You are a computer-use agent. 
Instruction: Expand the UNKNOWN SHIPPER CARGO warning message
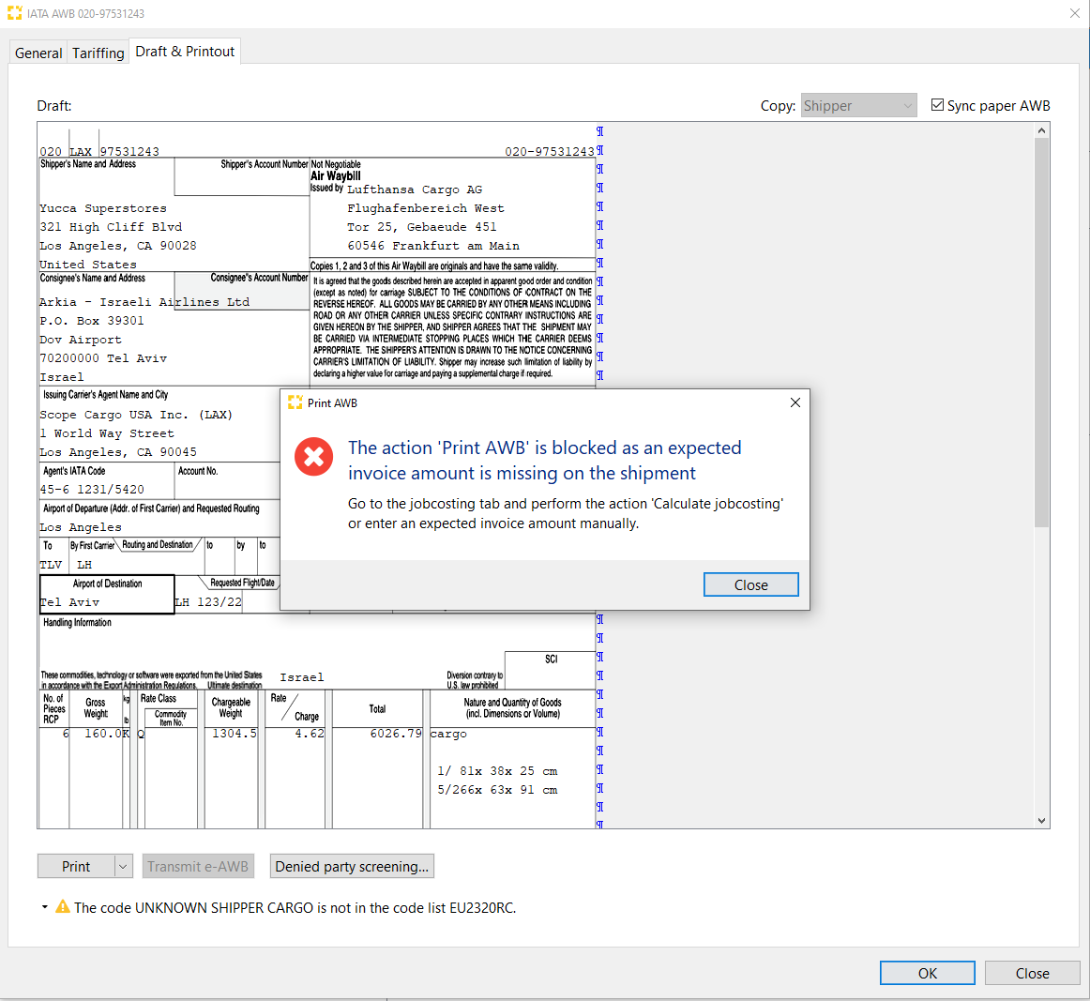(42, 907)
